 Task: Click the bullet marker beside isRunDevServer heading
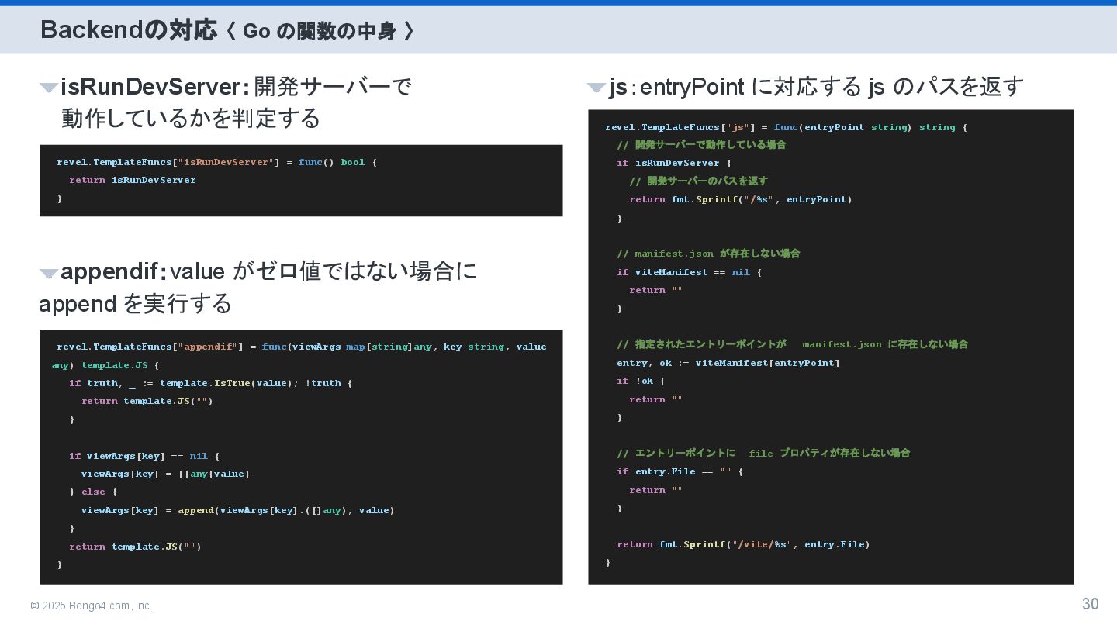click(49, 88)
